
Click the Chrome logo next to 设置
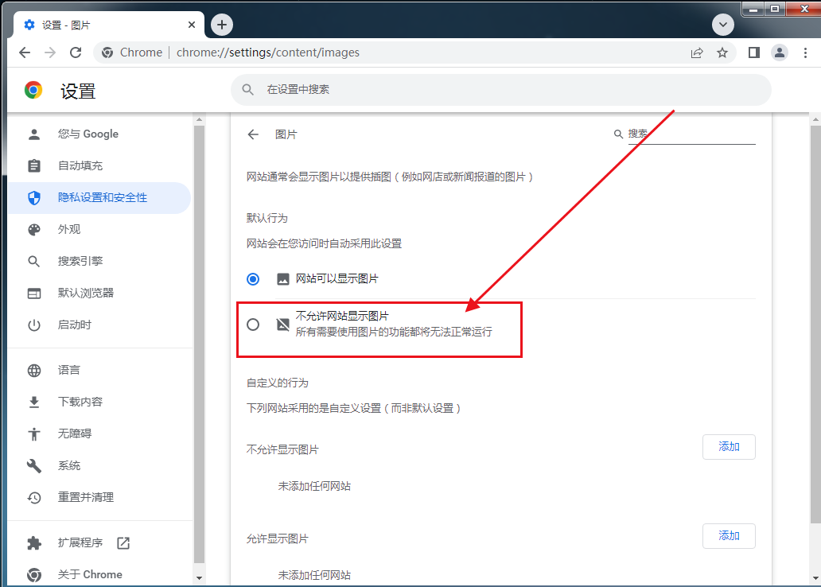[33, 91]
